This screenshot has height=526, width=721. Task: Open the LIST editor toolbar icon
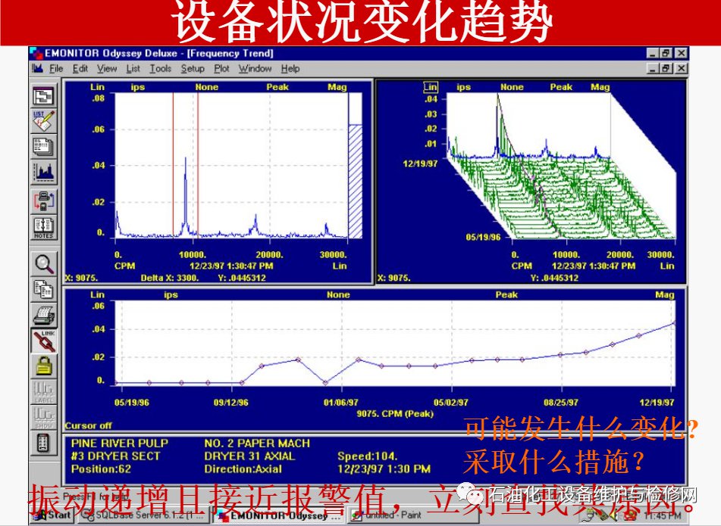point(44,120)
